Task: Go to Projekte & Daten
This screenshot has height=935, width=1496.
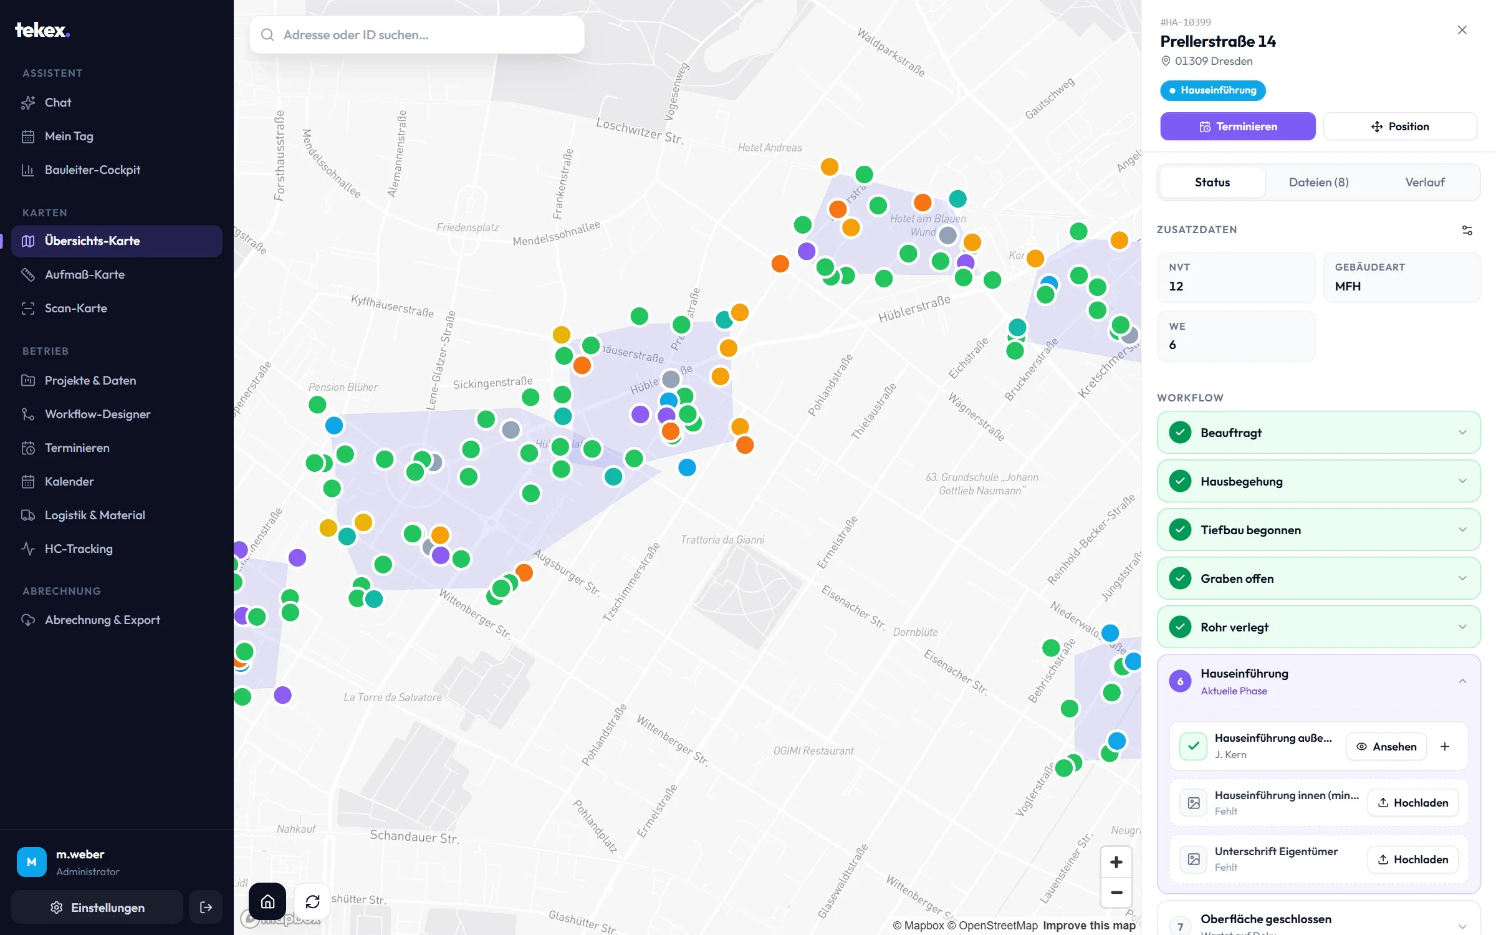Action: tap(117, 380)
